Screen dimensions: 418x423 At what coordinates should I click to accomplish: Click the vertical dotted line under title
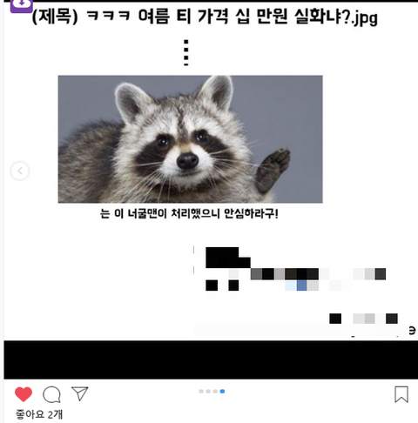(x=186, y=53)
